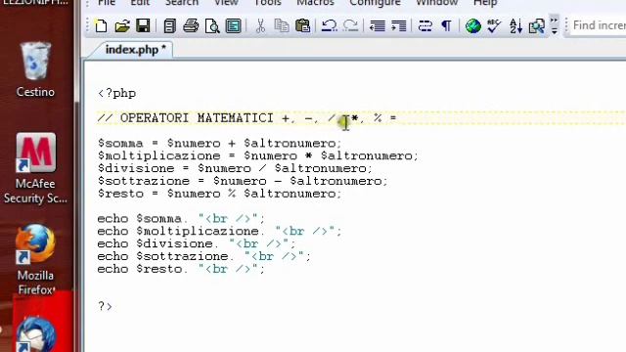Run the spell check ABC icon
The image size is (626, 352).
(494, 26)
